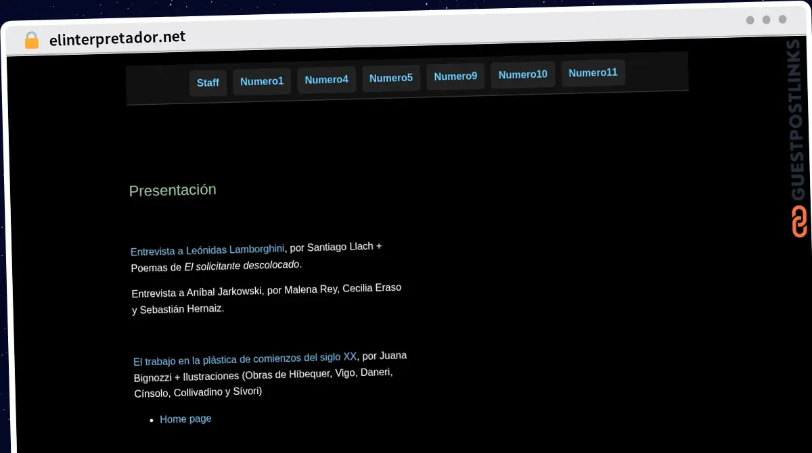Click the bullet next to Home page
This screenshot has height=453, width=812.
pyautogui.click(x=150, y=419)
